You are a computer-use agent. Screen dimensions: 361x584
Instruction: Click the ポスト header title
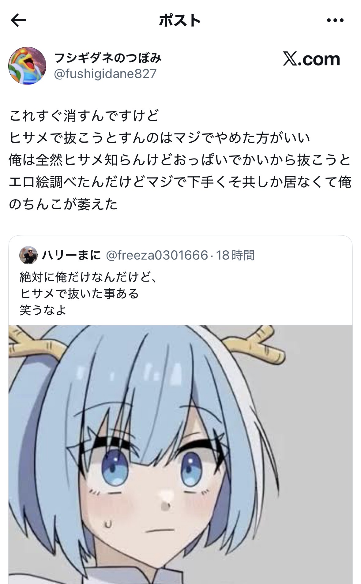pos(180,21)
